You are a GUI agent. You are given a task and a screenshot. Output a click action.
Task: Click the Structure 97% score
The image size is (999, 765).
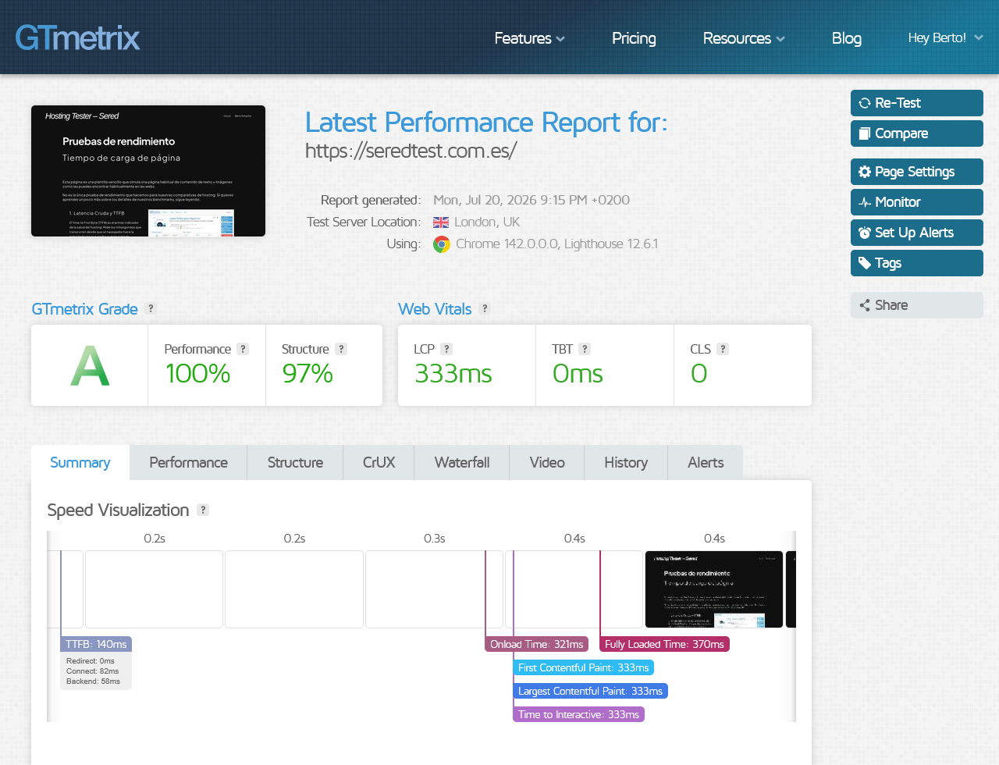tap(308, 374)
